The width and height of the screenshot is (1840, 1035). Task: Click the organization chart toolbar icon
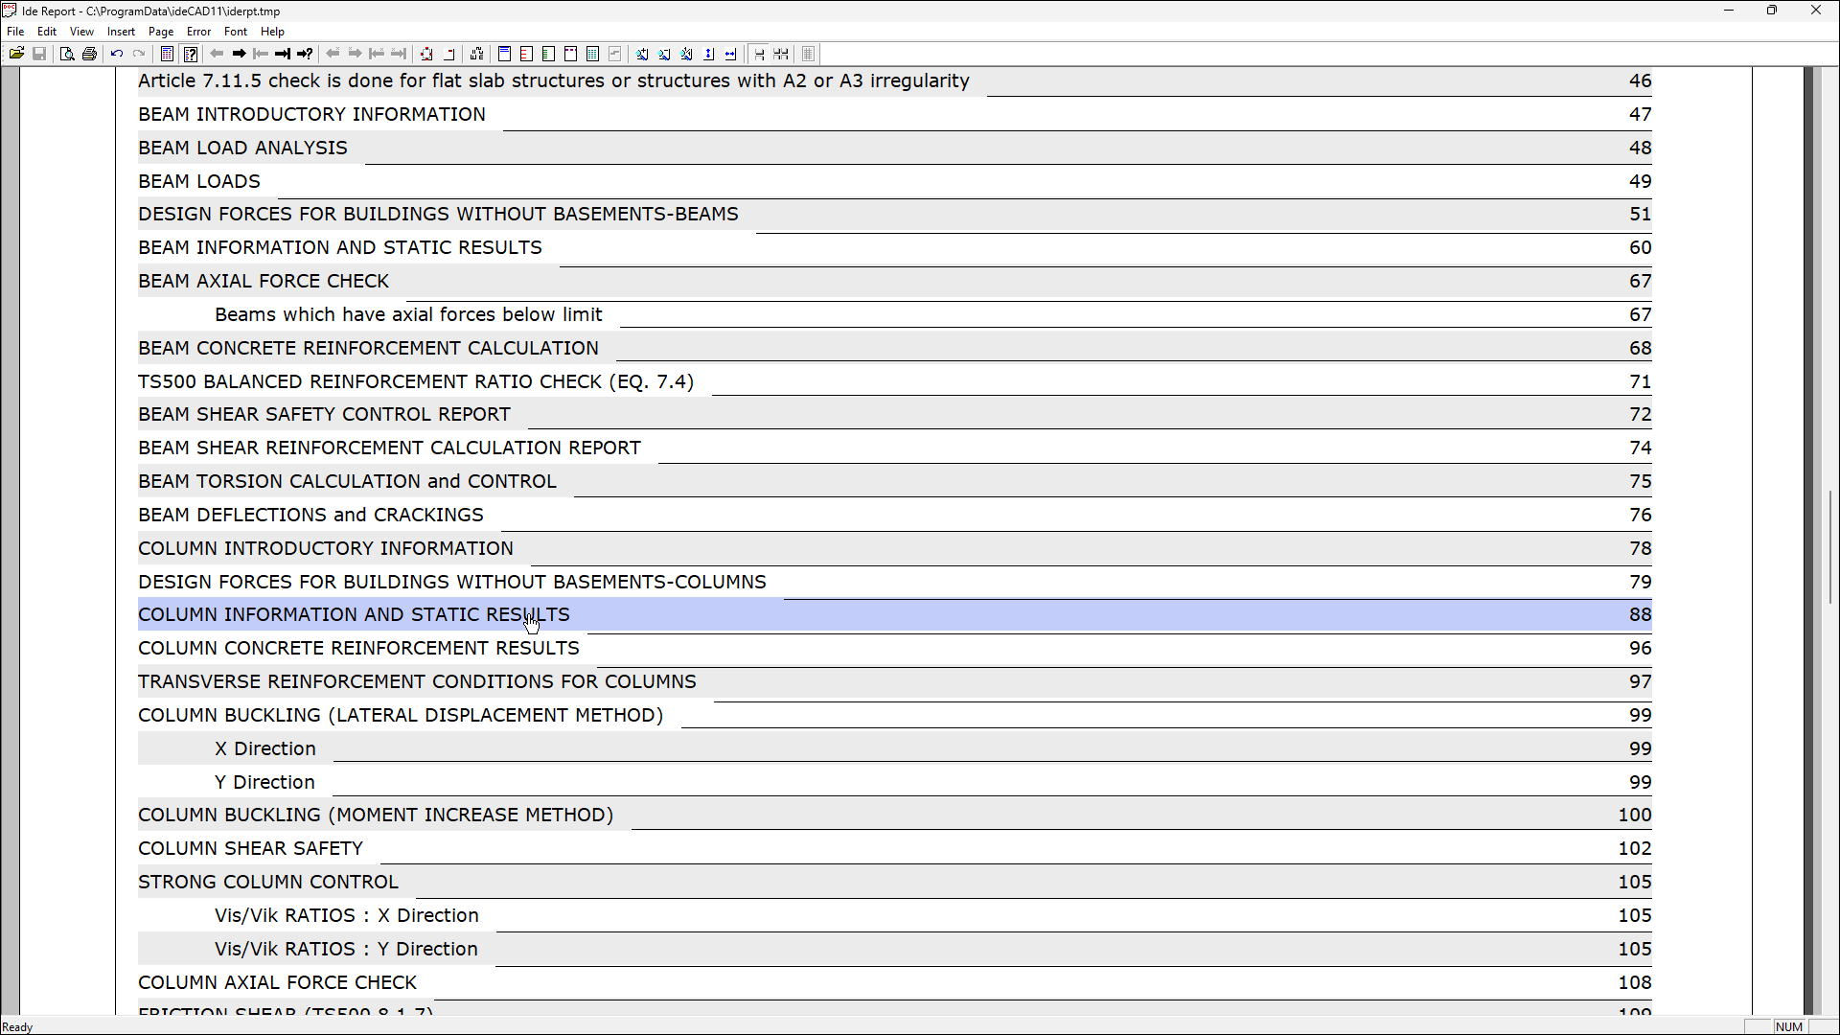pyautogui.click(x=477, y=54)
